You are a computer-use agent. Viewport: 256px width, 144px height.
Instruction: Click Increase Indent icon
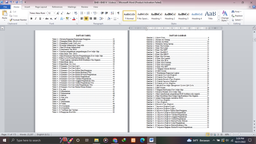coord(106,13)
